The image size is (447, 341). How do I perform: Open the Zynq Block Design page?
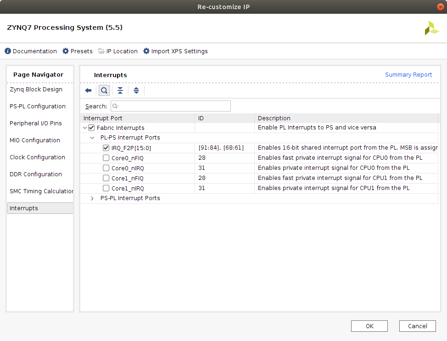pyautogui.click(x=36, y=89)
